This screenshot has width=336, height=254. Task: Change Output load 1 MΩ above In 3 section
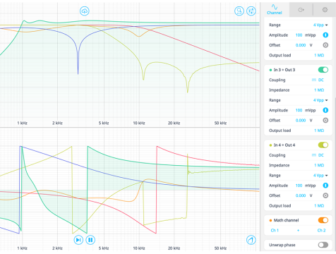click(319, 55)
